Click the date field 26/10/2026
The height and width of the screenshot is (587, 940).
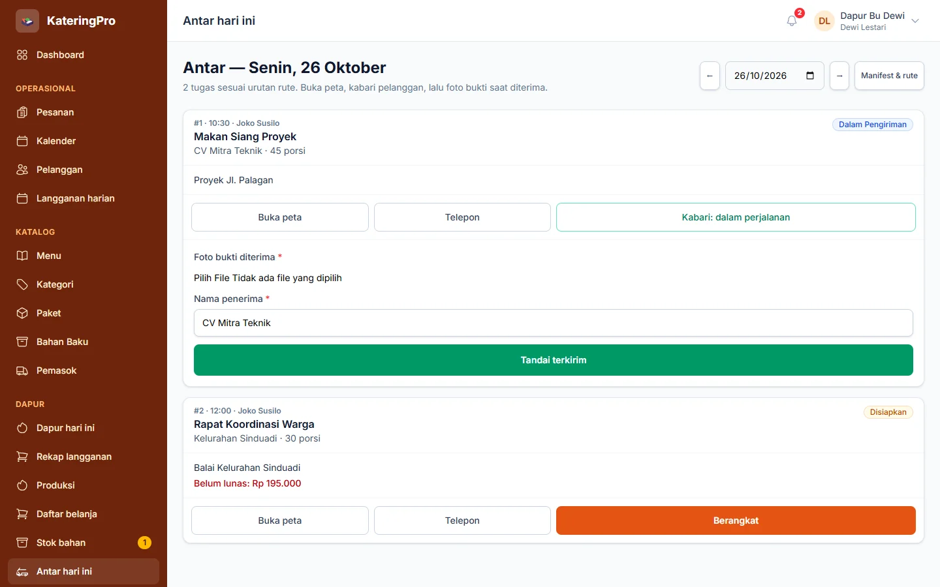[x=774, y=76]
